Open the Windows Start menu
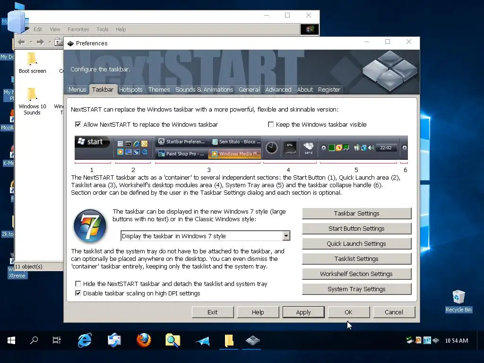484x363 pixels. [x=11, y=340]
